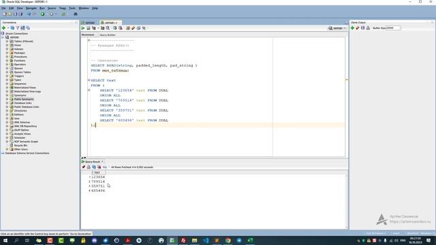Click the SQL label in Query Result toolbar

(104, 167)
